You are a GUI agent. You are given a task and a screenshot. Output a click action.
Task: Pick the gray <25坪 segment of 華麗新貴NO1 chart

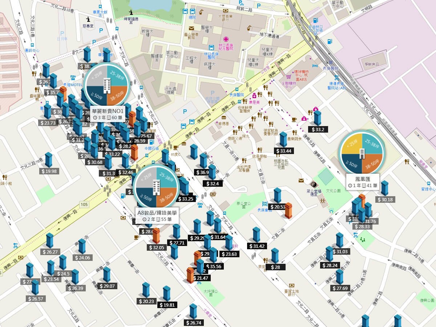pos(96,75)
